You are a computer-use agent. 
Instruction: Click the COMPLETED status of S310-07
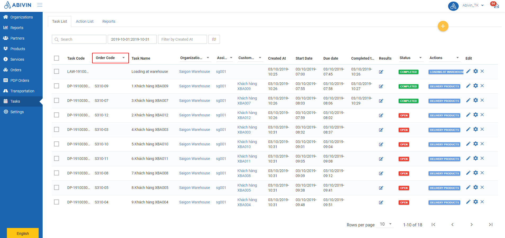[408, 101]
